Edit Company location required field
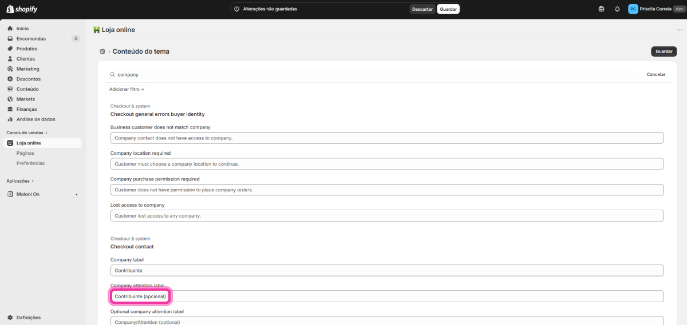Screen dimensions: 687x325 tap(387, 164)
